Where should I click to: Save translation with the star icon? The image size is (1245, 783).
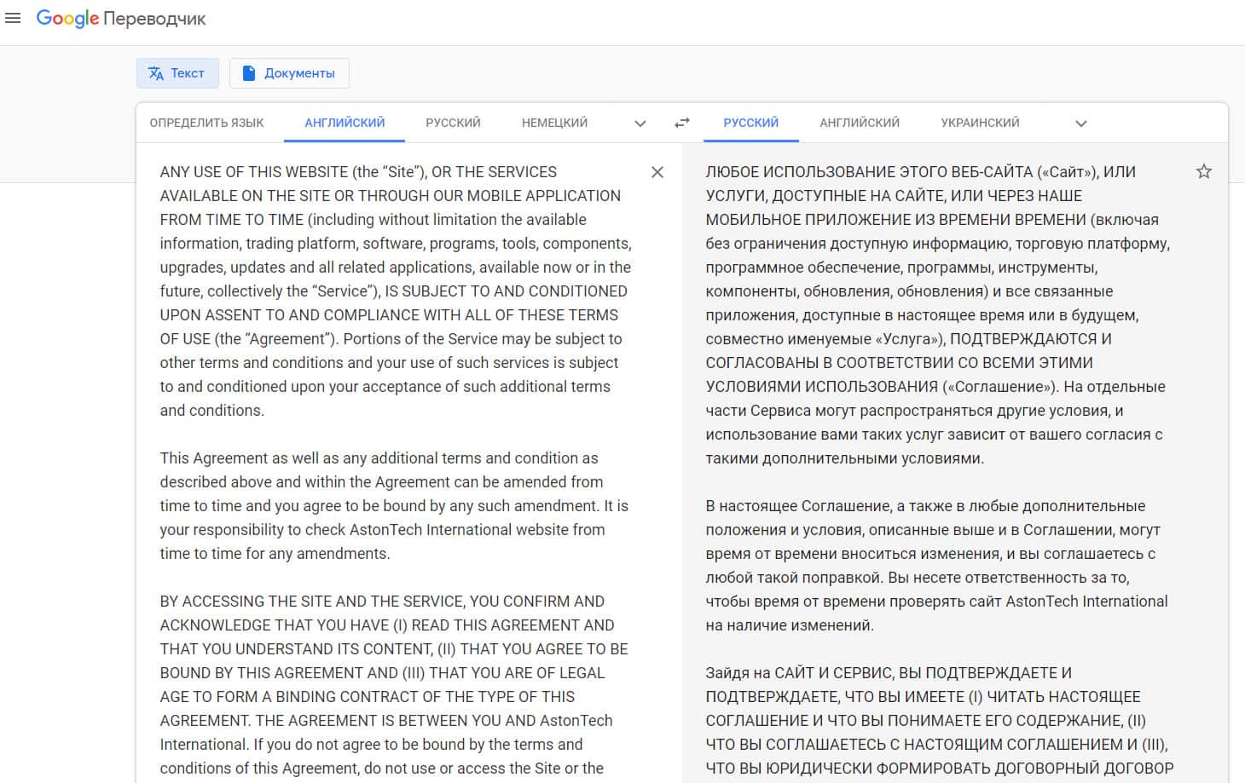(x=1203, y=172)
